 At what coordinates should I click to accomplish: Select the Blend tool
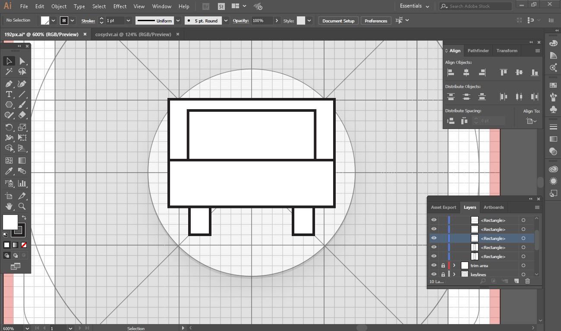tap(22, 171)
